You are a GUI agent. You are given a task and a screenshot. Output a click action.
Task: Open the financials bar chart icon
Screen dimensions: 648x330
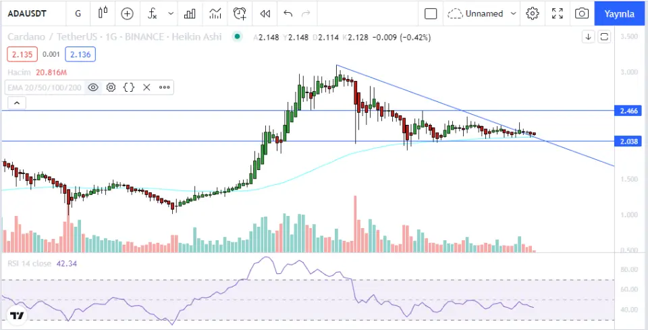(190, 13)
